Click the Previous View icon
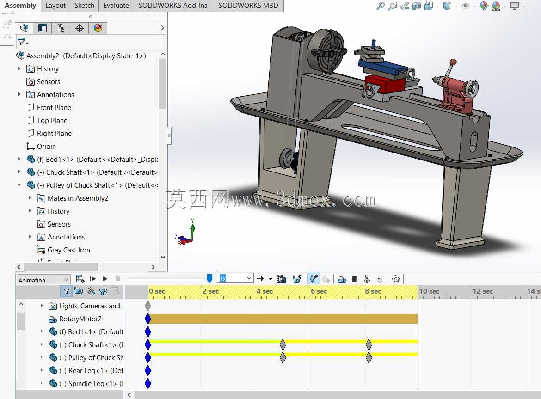This screenshot has width=541, height=399. click(x=405, y=6)
